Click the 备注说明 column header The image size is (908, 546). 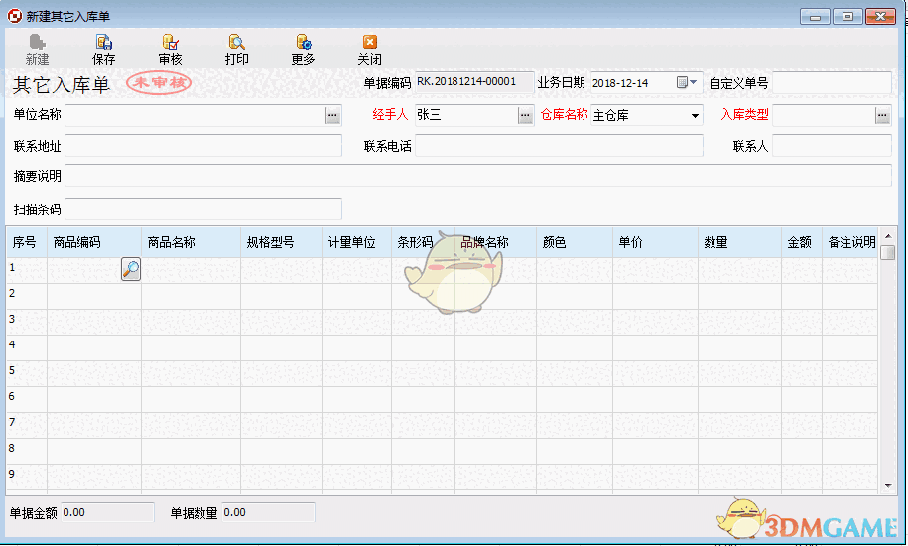pos(850,242)
